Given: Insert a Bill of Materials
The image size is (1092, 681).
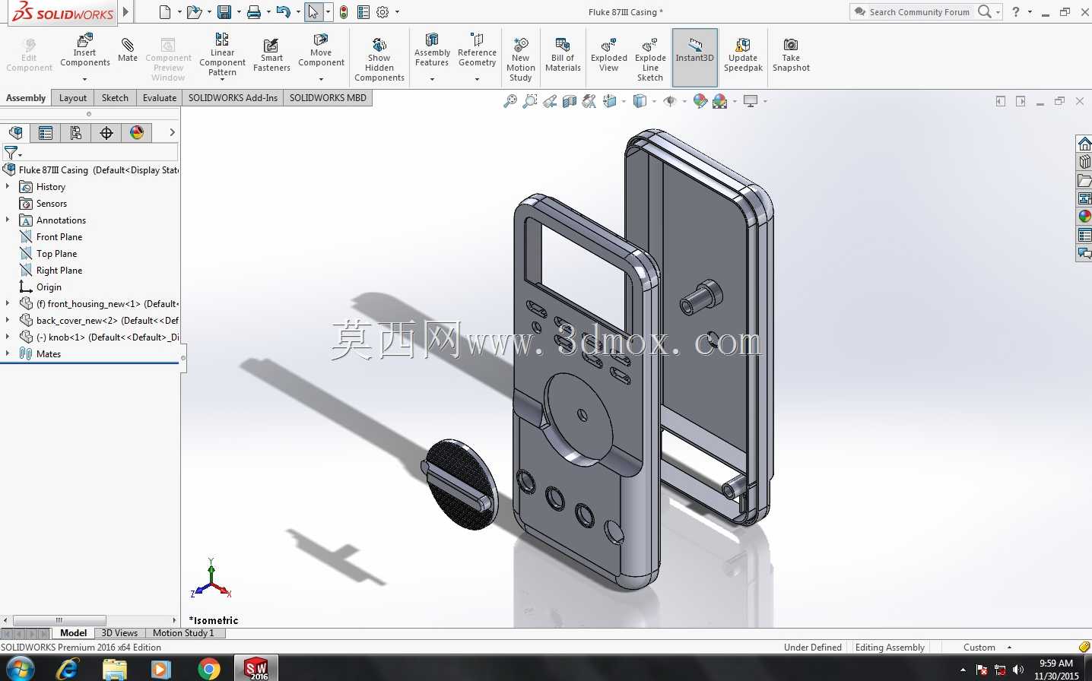Looking at the screenshot, I should click(x=563, y=55).
